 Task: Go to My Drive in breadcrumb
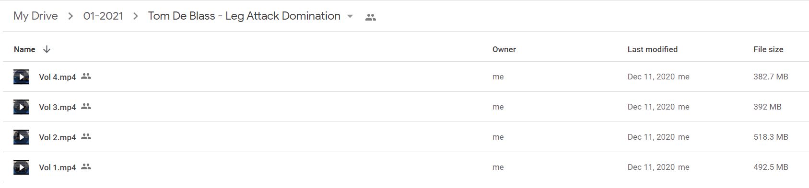[x=35, y=16]
